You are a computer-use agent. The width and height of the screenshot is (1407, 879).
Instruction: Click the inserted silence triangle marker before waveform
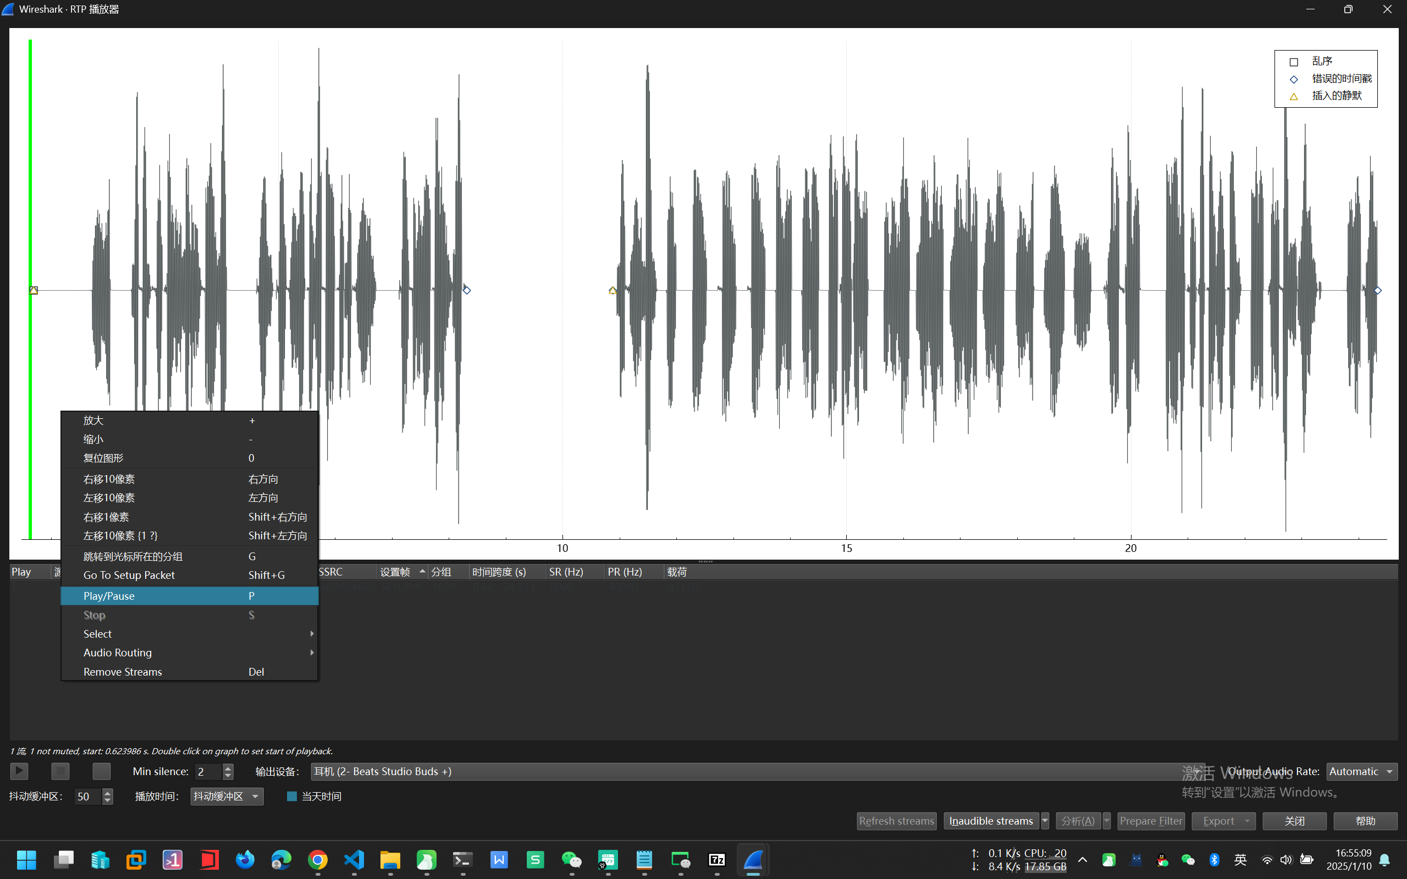tap(612, 290)
